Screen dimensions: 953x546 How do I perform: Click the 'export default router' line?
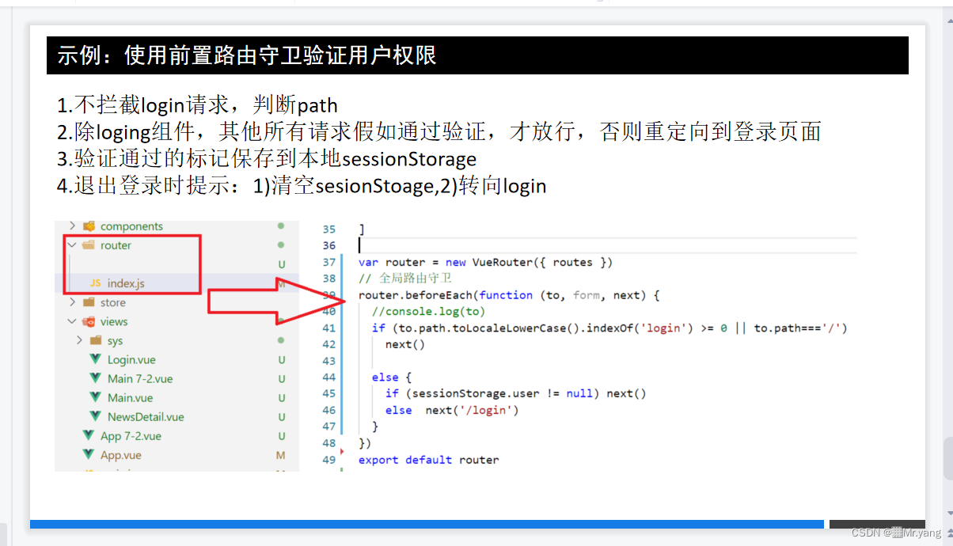(x=428, y=460)
